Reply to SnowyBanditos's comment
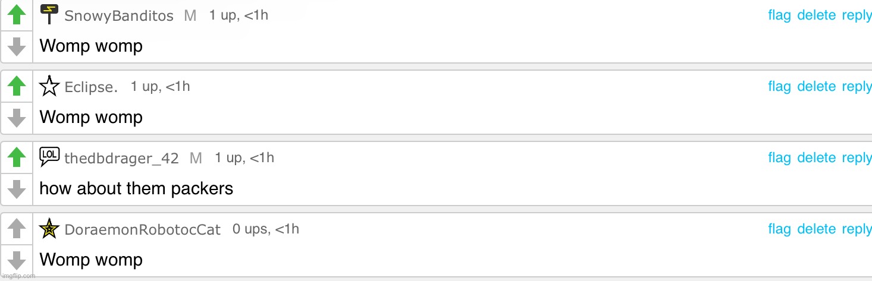The image size is (872, 281). [857, 15]
